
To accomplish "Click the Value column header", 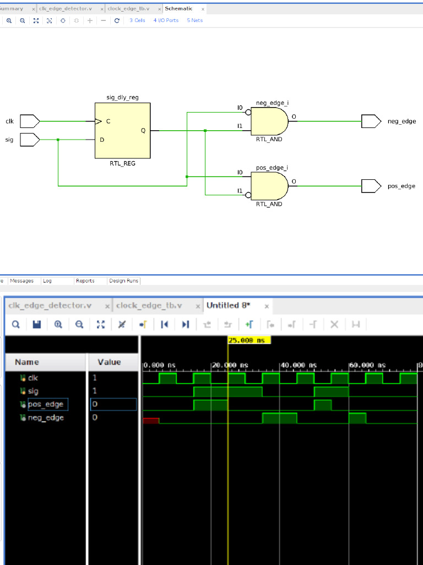I will [x=113, y=362].
